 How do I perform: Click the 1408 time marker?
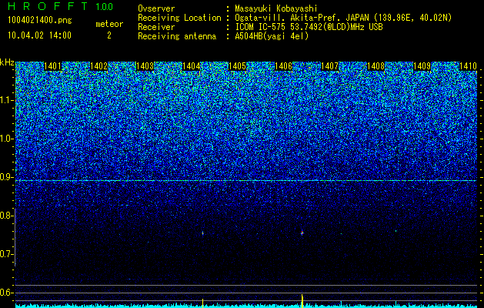point(376,66)
